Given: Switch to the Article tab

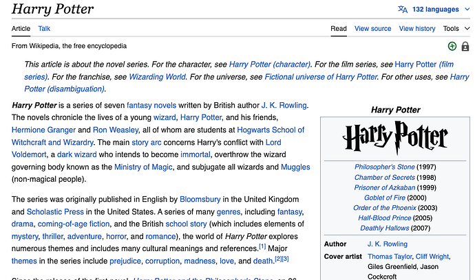Looking at the screenshot, I should coord(21,28).
